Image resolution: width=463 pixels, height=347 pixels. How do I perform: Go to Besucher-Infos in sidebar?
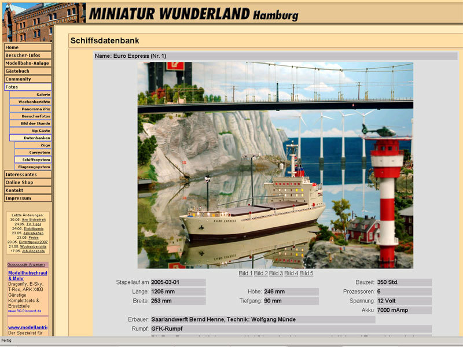tap(28, 55)
